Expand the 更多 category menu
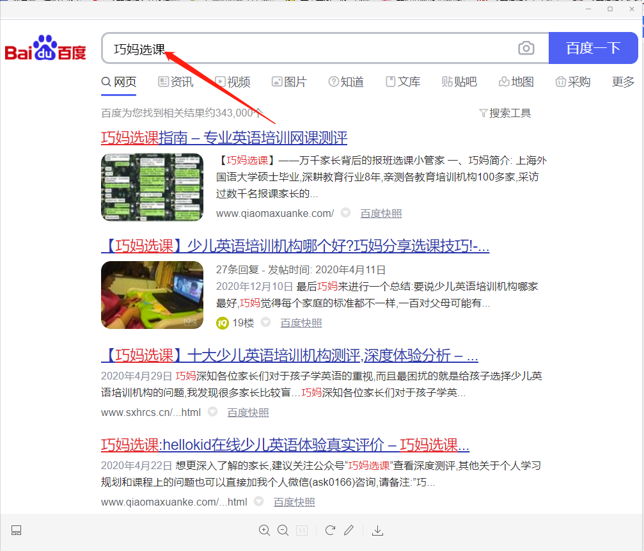The height and width of the screenshot is (551, 644). click(x=623, y=82)
